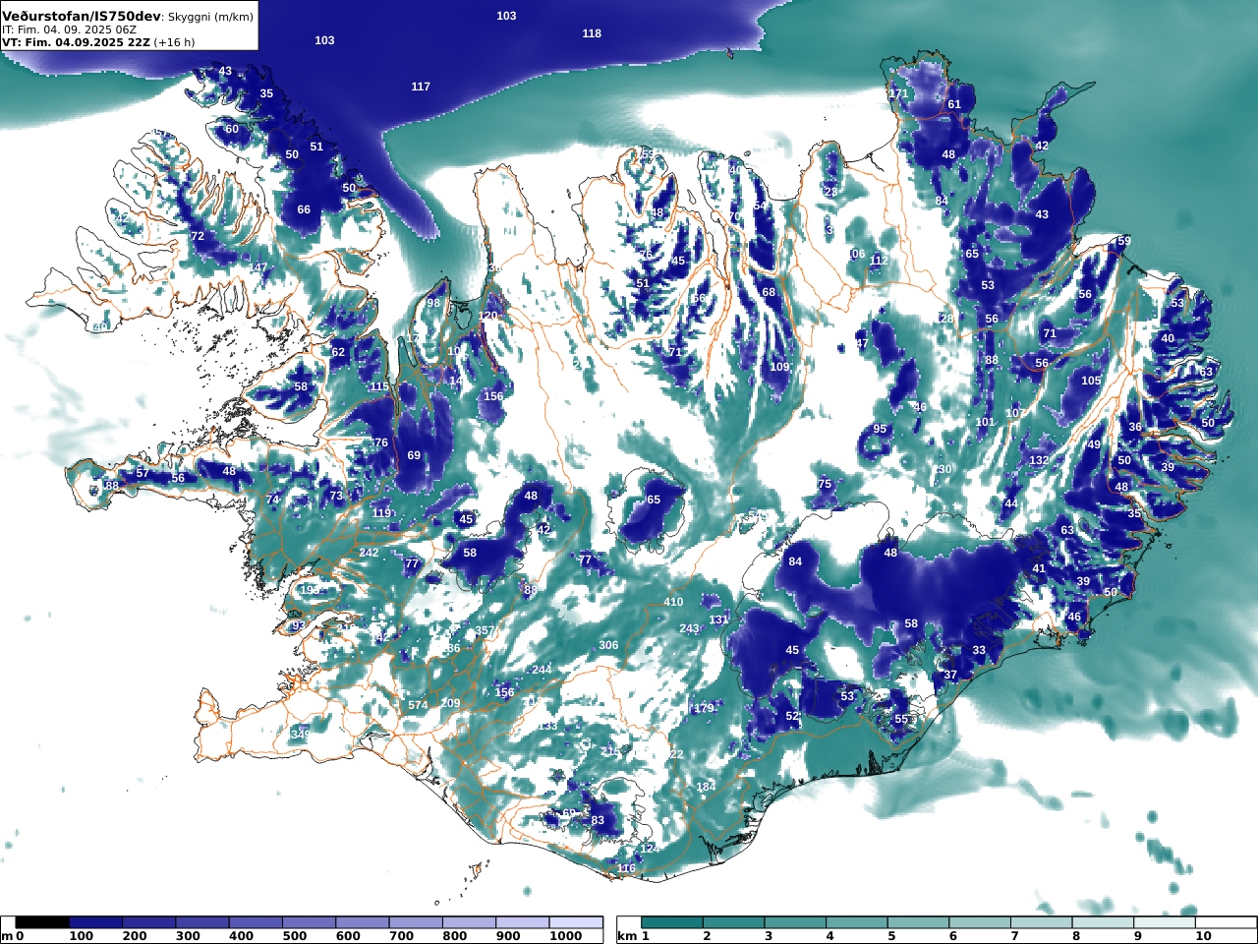Click the visibility value 133 on the map
The height and width of the screenshot is (944, 1258).
[x=547, y=726]
